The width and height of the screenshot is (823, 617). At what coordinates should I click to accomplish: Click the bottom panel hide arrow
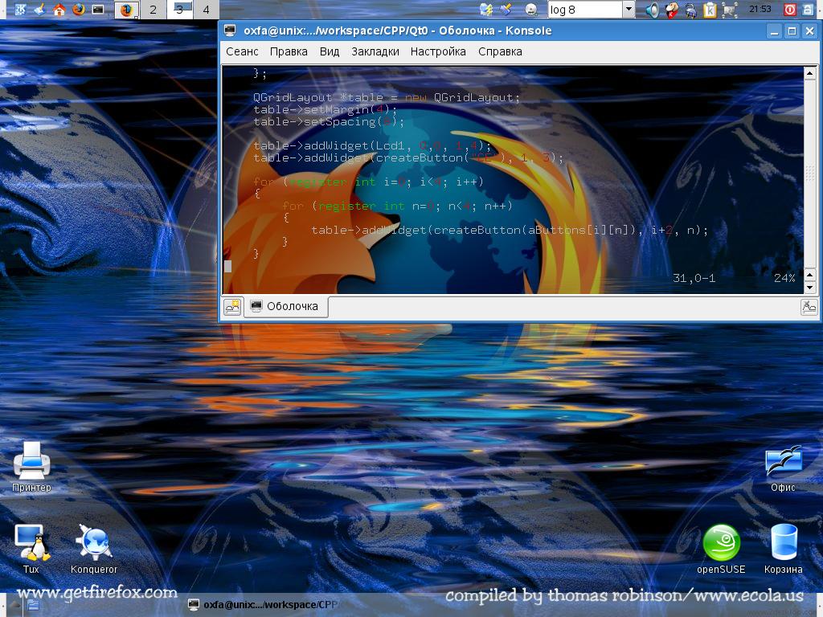(14, 605)
